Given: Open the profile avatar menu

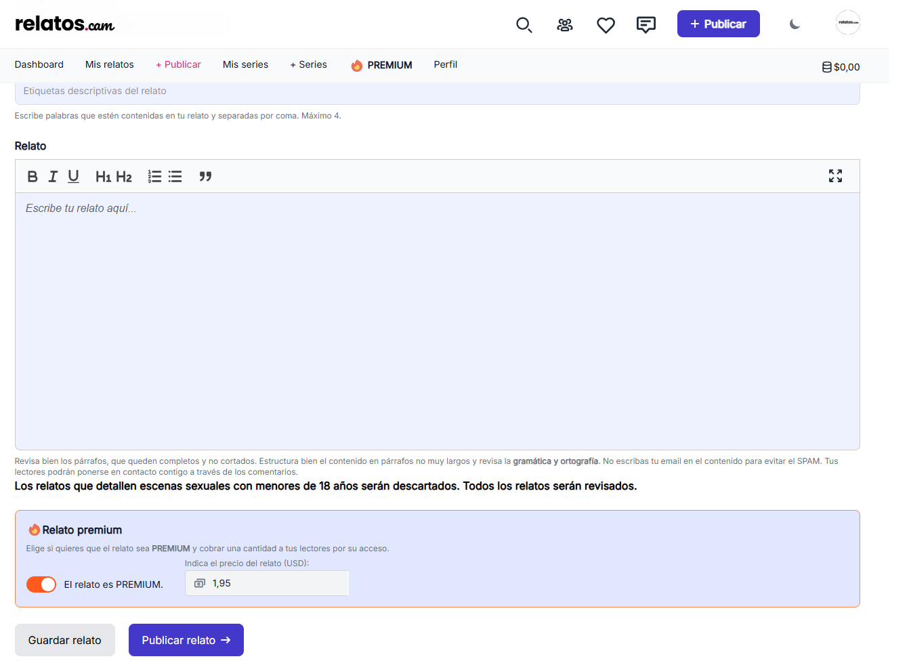Looking at the screenshot, I should point(847,22).
